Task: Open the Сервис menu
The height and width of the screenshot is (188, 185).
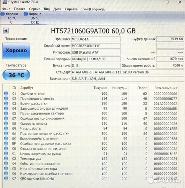Action: (x=34, y=9)
